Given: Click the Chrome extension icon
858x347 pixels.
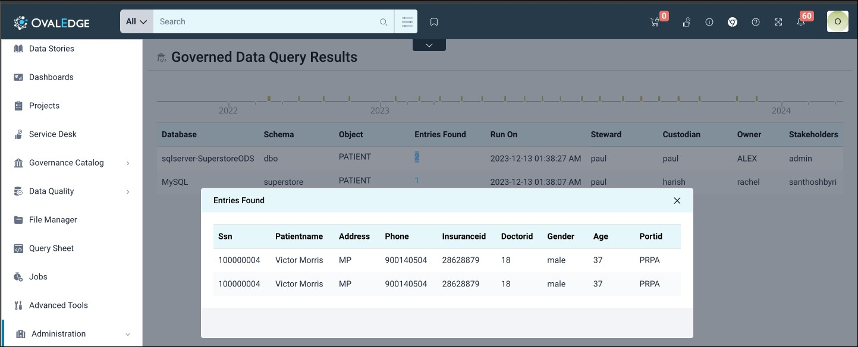Looking at the screenshot, I should click(x=733, y=22).
